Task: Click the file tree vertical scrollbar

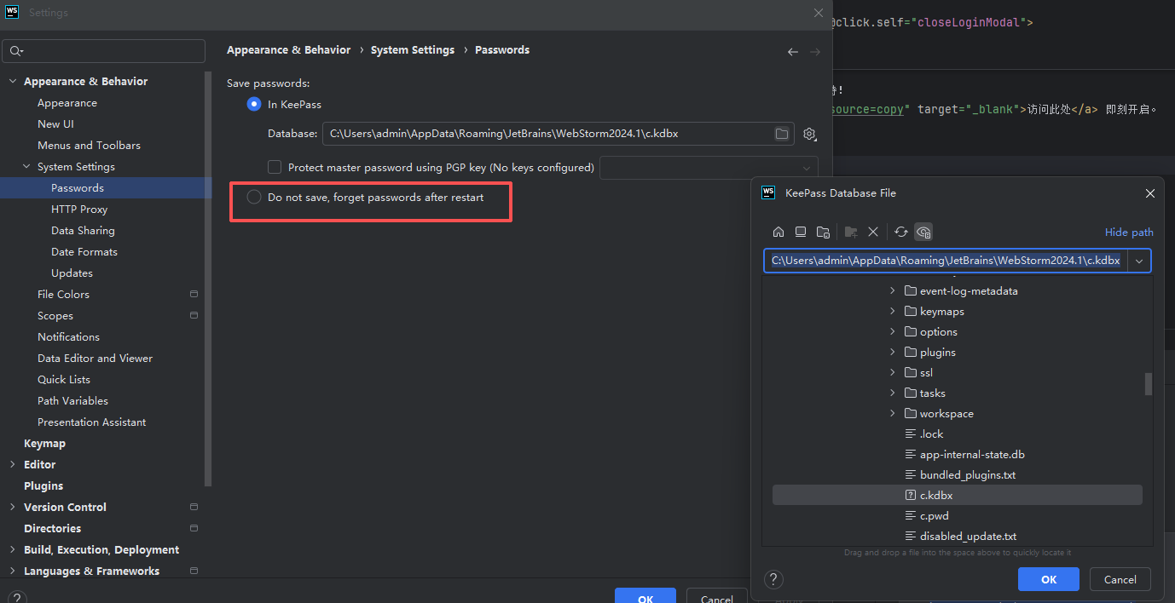Action: (x=1149, y=384)
